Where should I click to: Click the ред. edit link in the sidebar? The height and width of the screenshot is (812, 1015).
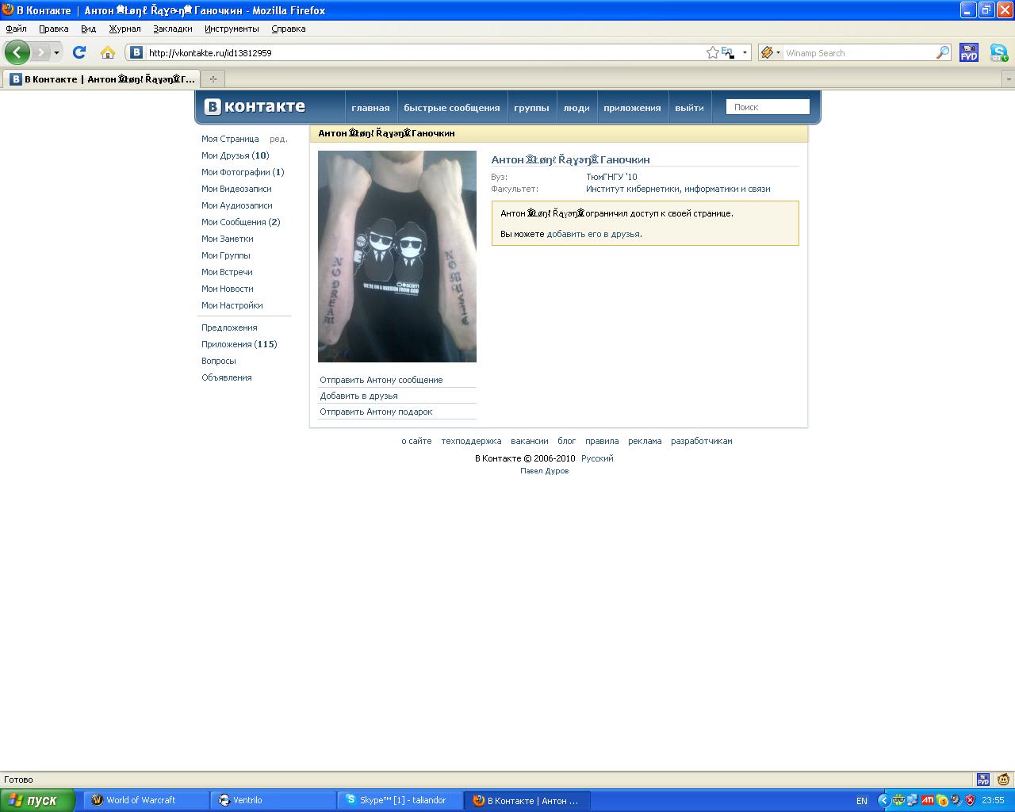tap(278, 139)
